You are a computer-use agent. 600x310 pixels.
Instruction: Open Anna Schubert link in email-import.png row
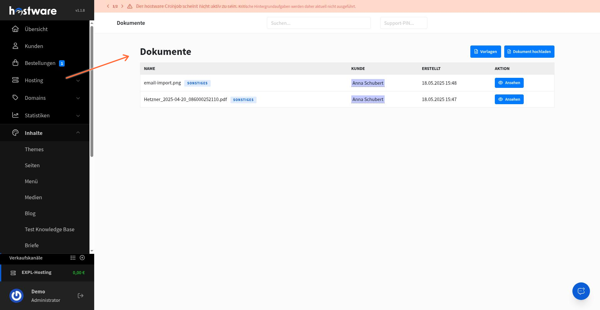click(368, 83)
